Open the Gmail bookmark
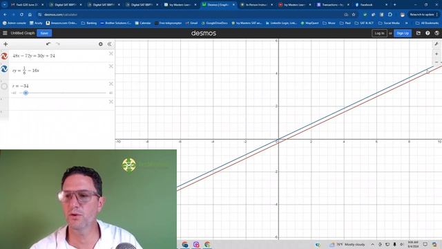Screen dimensions: 442x249 (191, 23)
